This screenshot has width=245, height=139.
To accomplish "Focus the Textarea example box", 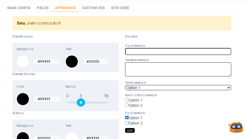I will (x=178, y=69).
